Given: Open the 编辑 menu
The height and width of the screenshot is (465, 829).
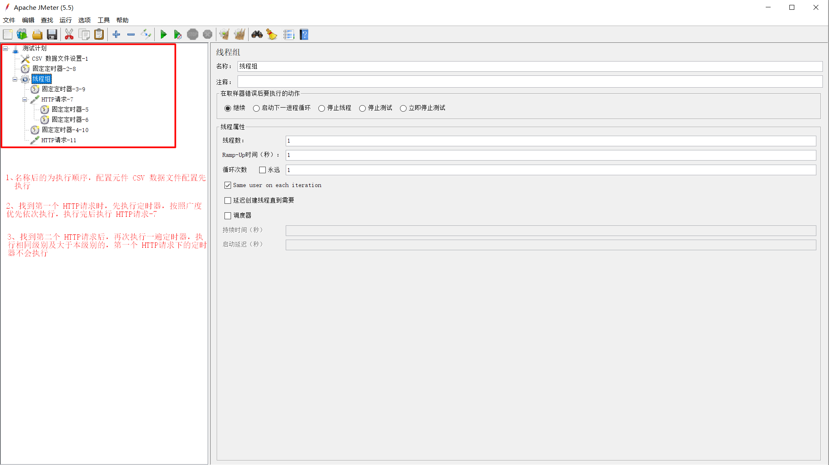Looking at the screenshot, I should tap(28, 20).
